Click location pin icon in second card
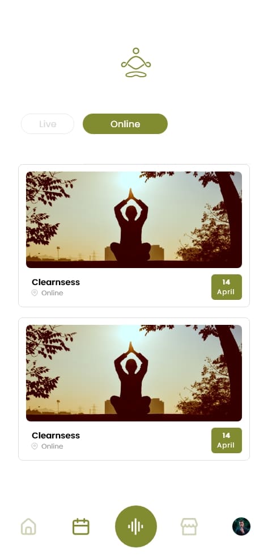Viewport: 272px width, 560px height. [x=35, y=446]
